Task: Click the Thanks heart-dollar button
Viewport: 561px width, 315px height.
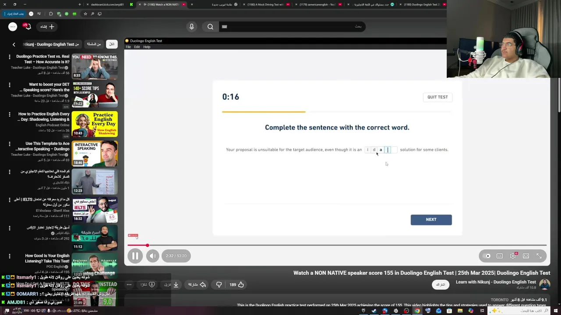Action: point(147,284)
